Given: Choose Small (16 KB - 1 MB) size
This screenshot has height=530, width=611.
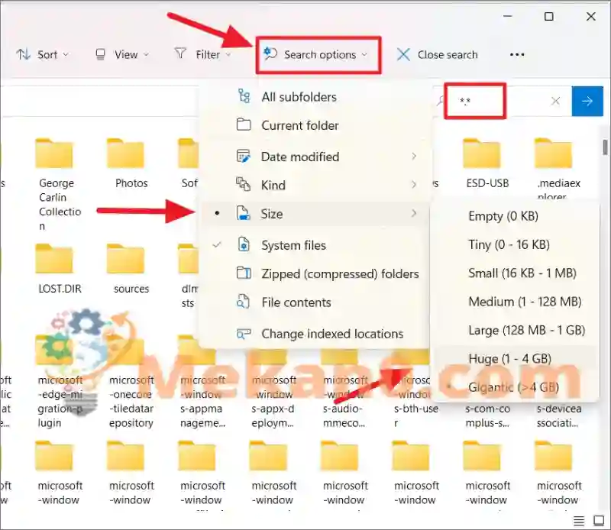Looking at the screenshot, I should point(514,273).
